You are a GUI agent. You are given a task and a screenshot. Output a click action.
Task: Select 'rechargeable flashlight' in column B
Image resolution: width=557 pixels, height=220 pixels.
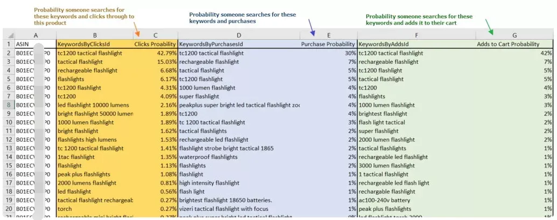coord(95,70)
